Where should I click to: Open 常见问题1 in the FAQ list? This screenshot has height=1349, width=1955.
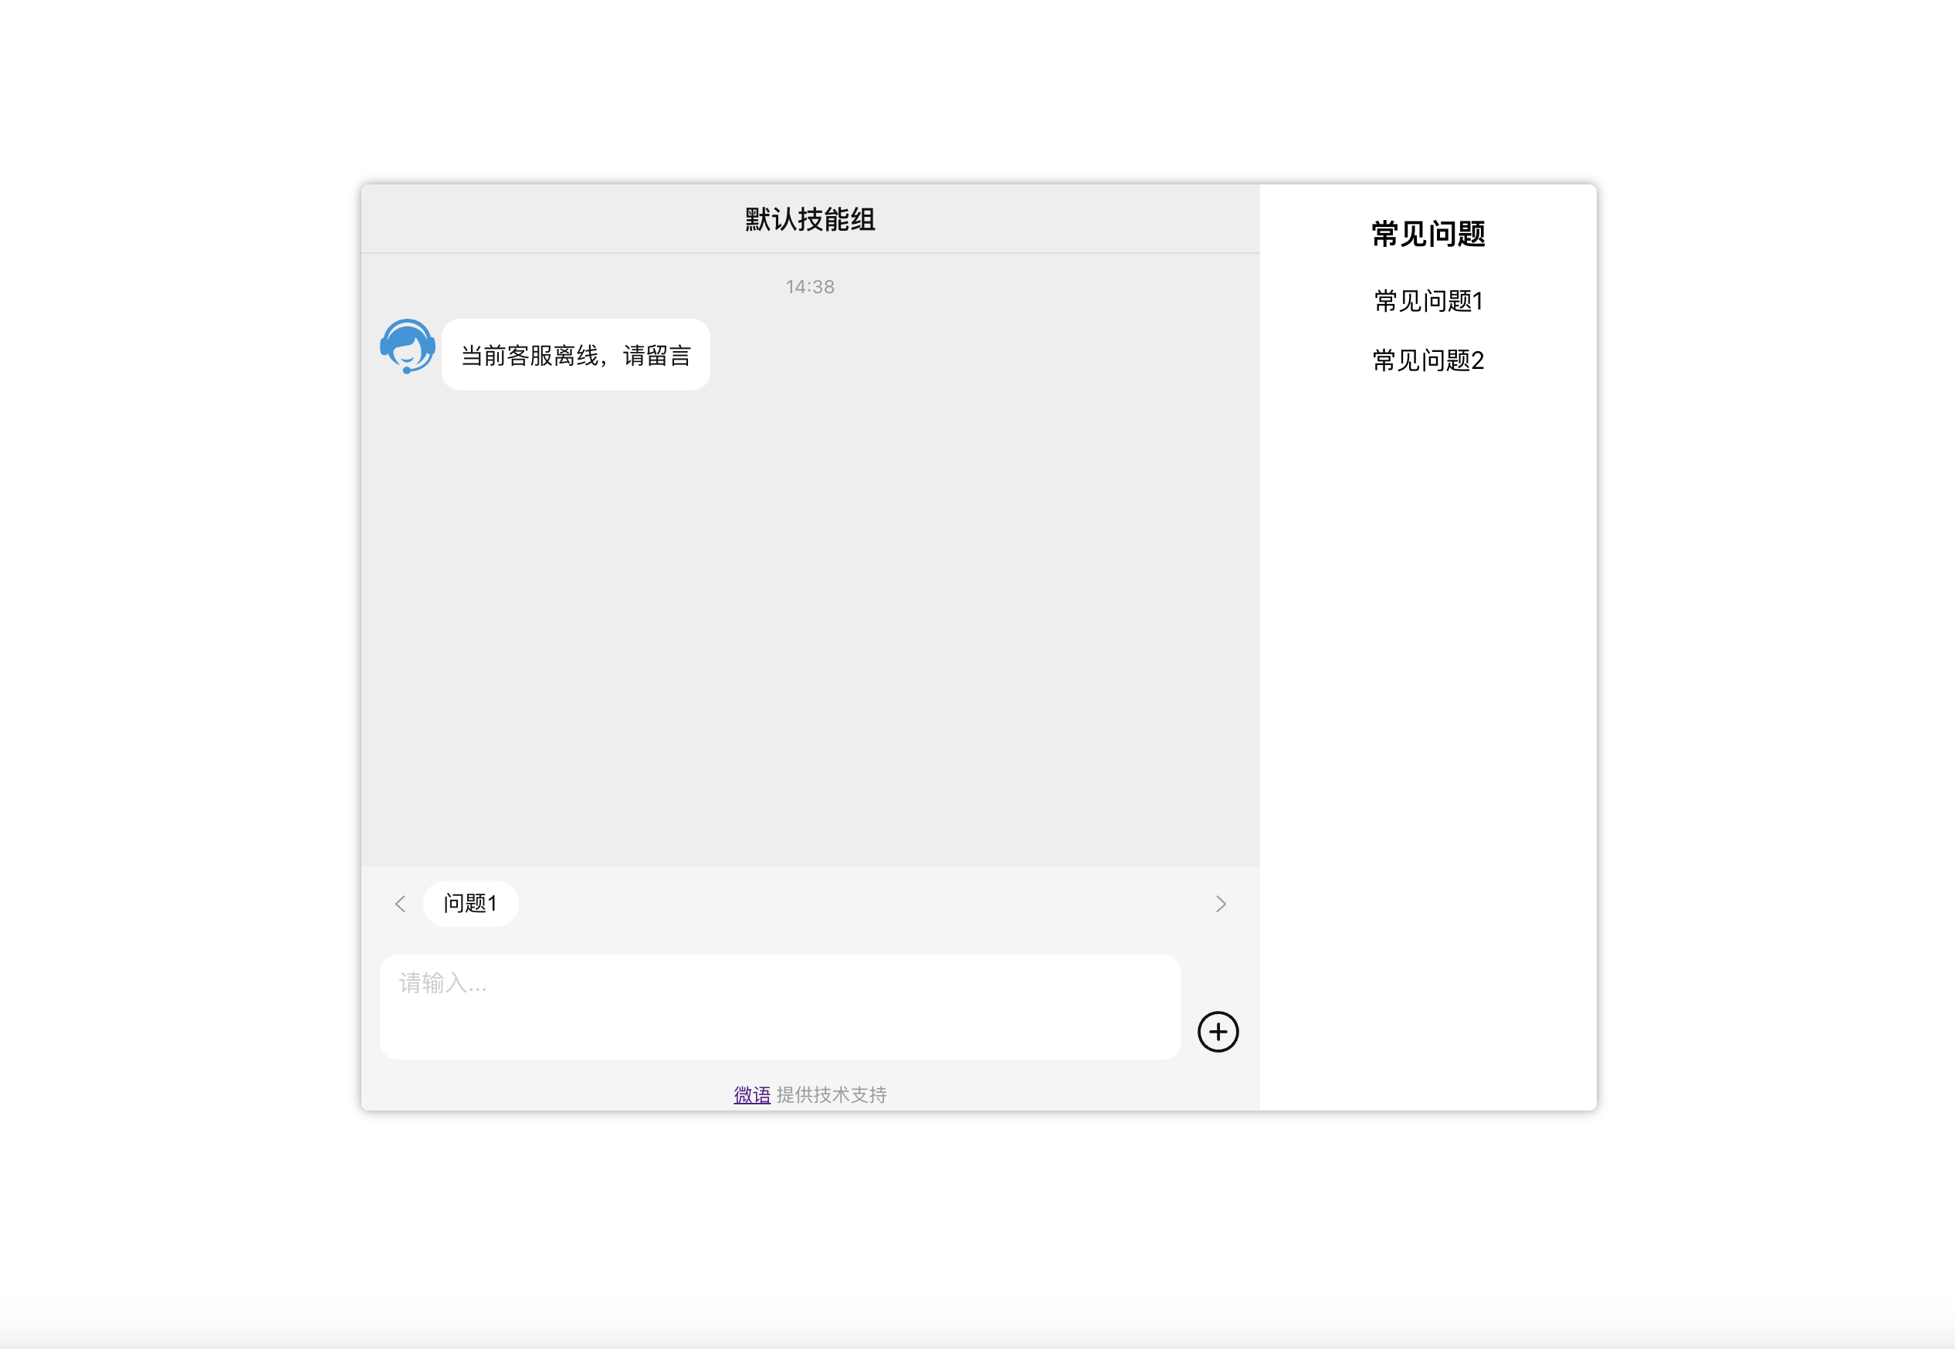[1428, 301]
